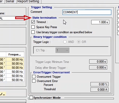
Task: Enable the Synchronizer Mode checkbox
Action: click(31, 98)
